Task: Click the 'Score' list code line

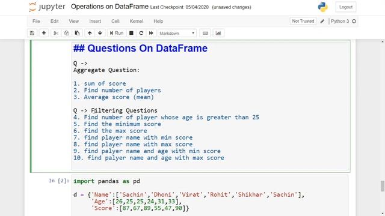Action: [x=140, y=208]
